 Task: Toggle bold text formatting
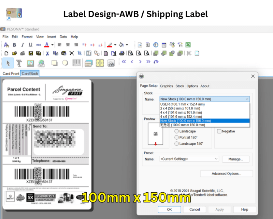[14, 45]
